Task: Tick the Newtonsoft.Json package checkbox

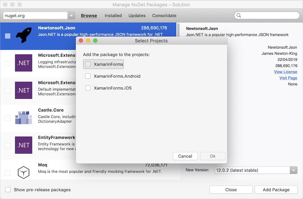Action: click(x=8, y=36)
